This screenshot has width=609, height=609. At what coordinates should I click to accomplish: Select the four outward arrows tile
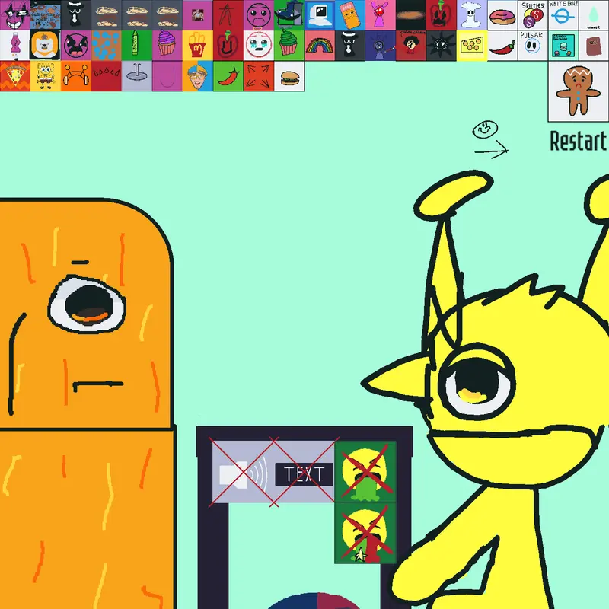(x=259, y=76)
